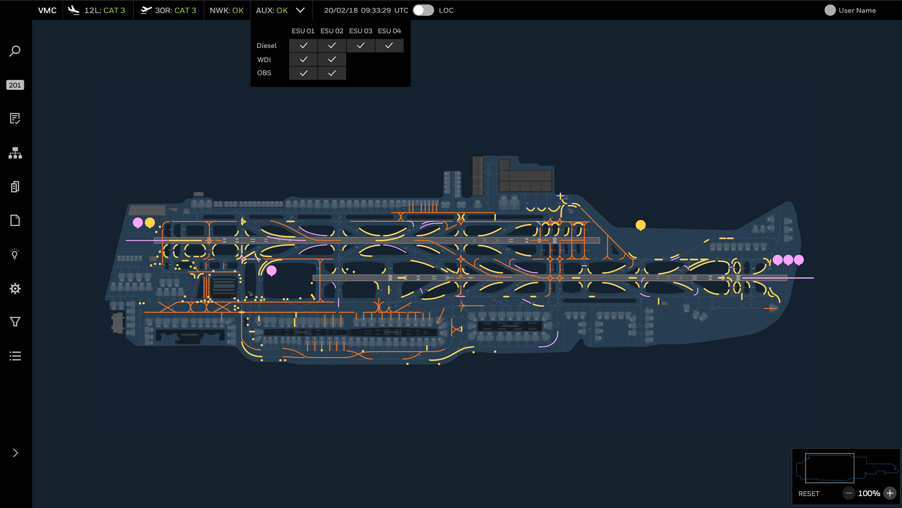Click the ESU 01 column header
This screenshot has width=902, height=508.
click(303, 31)
